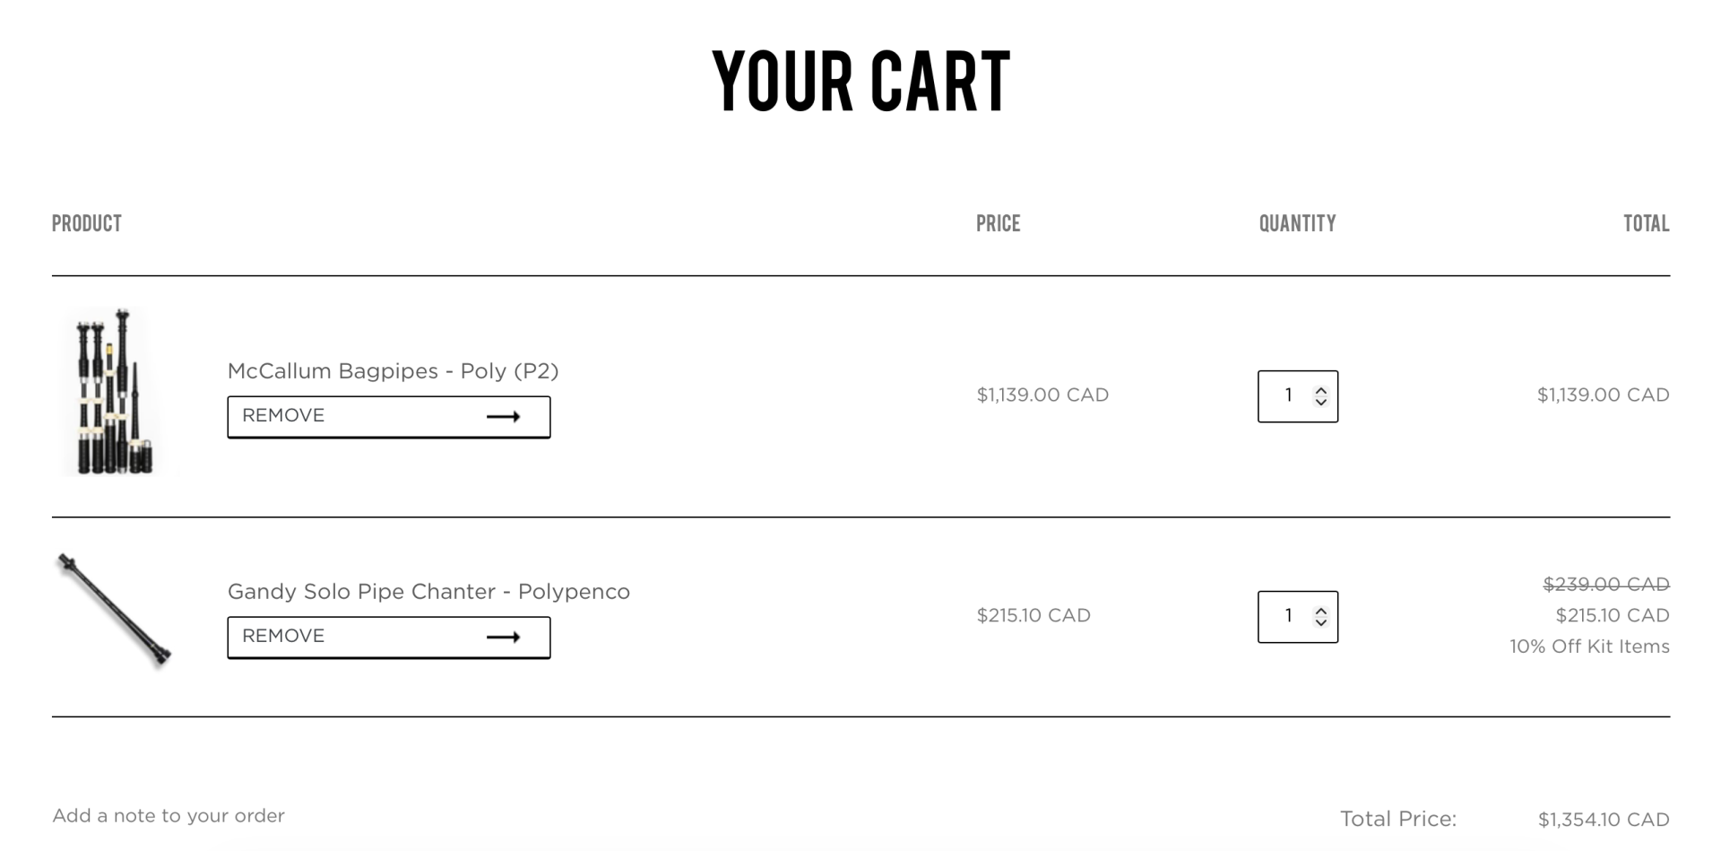
Task: Click the YOUR CART page heading
Action: click(x=860, y=82)
